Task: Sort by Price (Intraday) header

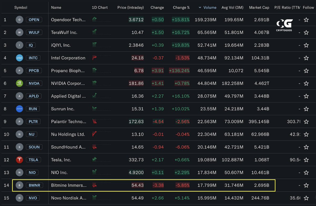Action: (131, 8)
